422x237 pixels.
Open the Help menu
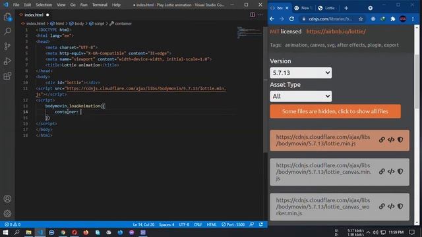(x=116, y=5)
